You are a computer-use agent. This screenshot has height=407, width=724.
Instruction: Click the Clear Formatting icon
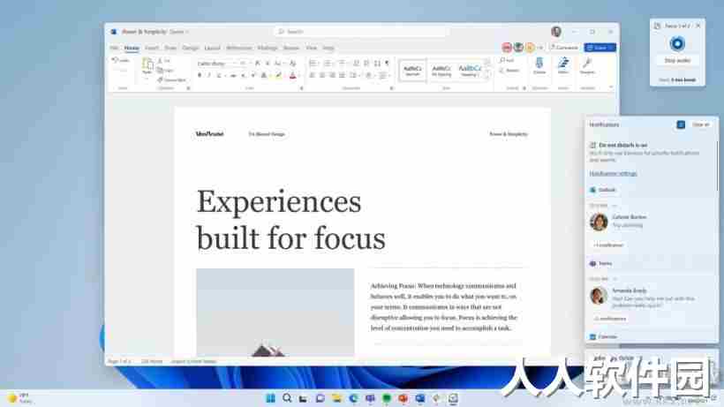(293, 64)
